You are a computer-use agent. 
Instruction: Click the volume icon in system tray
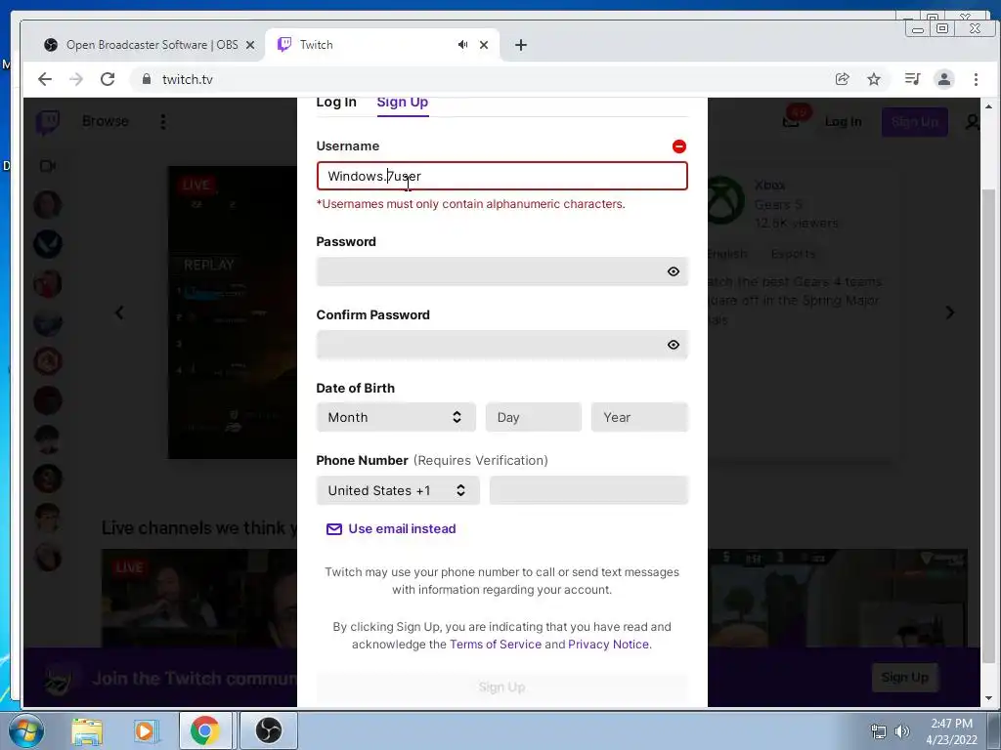point(901,731)
